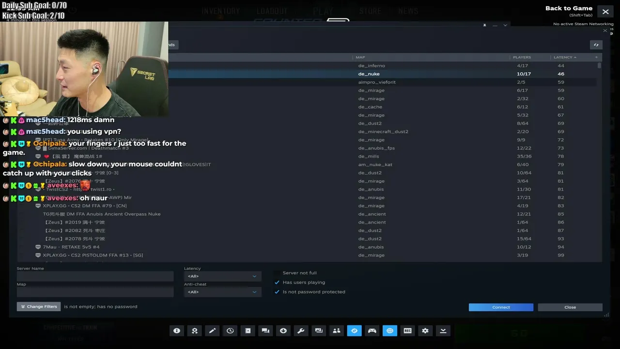Image resolution: width=620 pixels, height=349 pixels.
Task: Open overlay settings gear icon
Action: (425, 331)
